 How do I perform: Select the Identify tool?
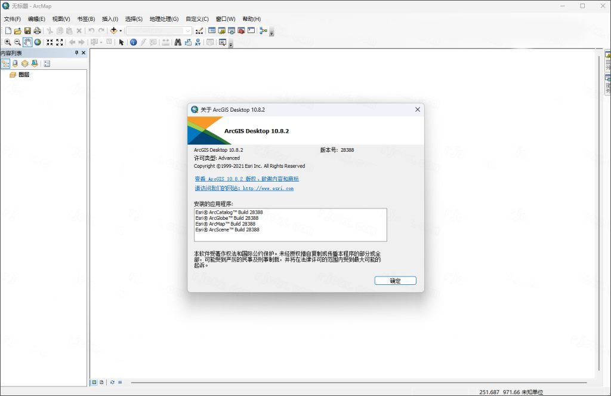(x=133, y=42)
